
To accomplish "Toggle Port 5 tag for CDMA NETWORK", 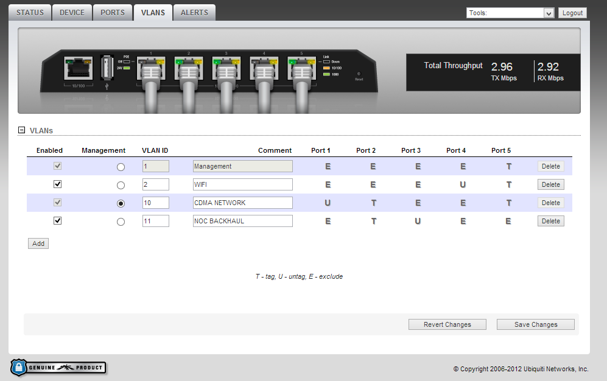I will point(508,203).
